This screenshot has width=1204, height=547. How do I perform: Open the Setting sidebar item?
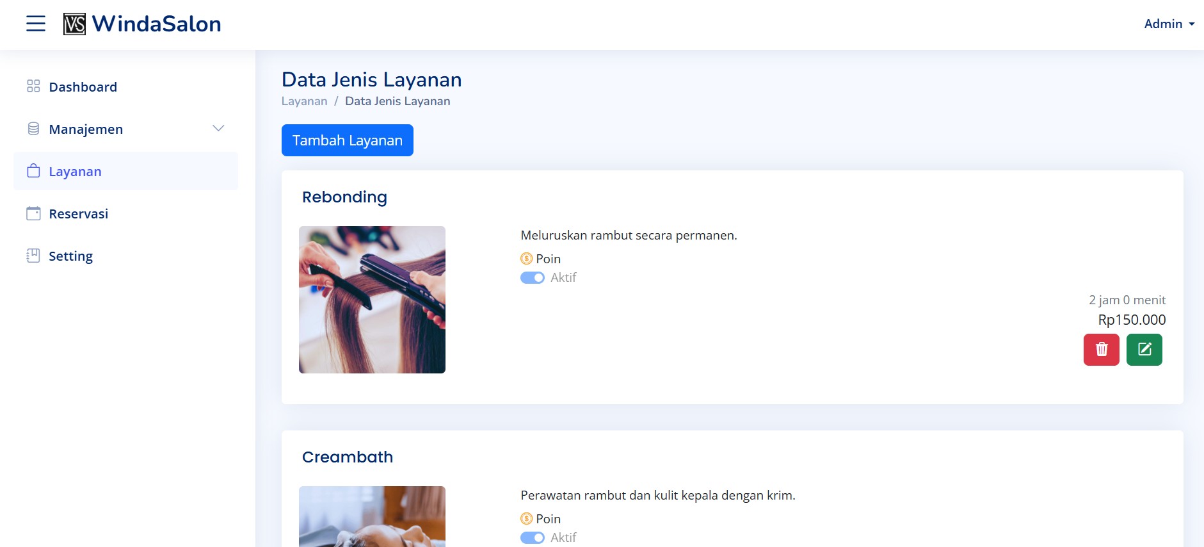[126, 256]
